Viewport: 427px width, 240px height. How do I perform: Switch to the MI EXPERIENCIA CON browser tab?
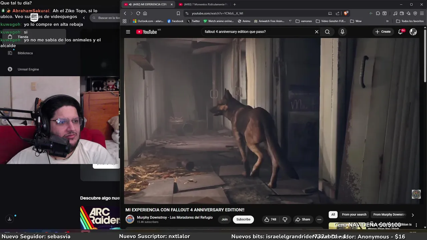tap(148, 4)
